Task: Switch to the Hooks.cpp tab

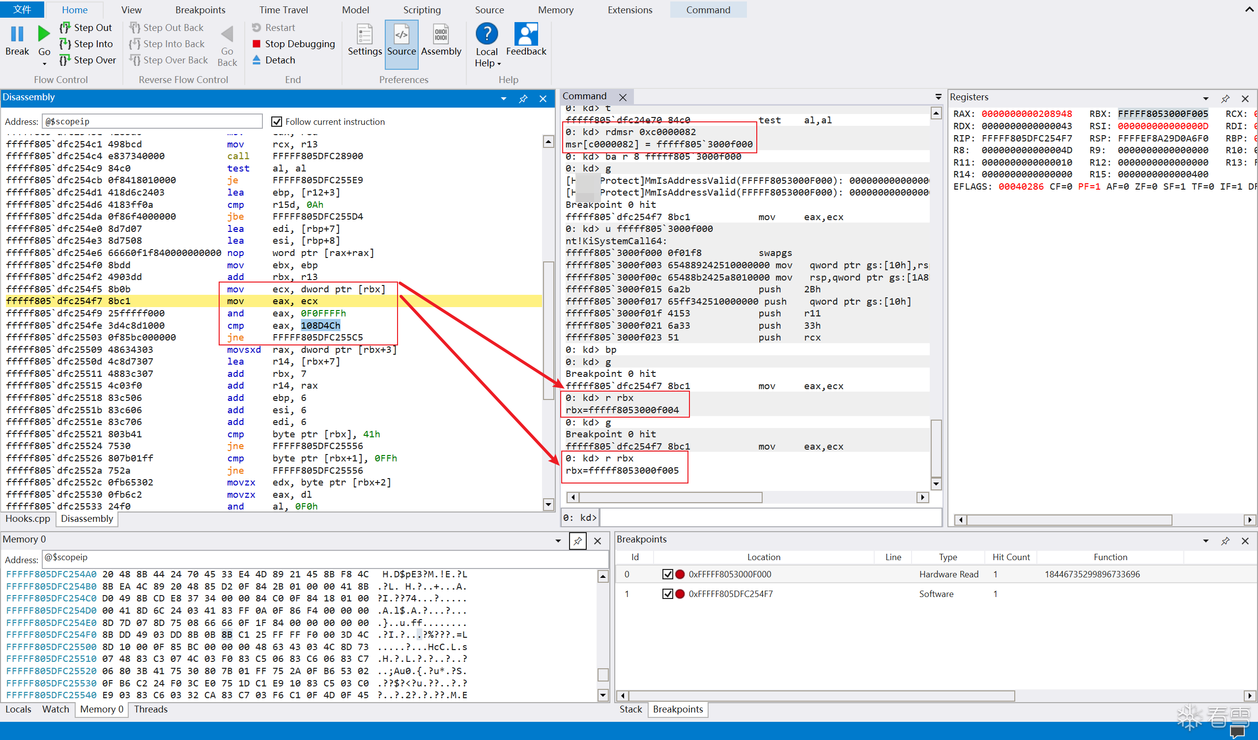Action: click(x=28, y=518)
